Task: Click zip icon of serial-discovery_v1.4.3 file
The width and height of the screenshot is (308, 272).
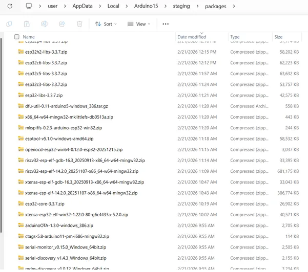Action: (x=21, y=258)
